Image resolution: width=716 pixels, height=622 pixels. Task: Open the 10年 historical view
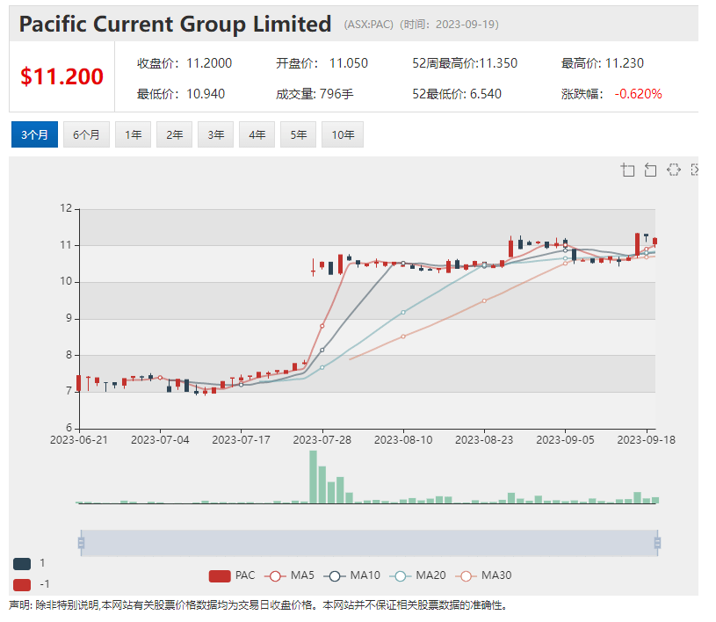(x=343, y=134)
